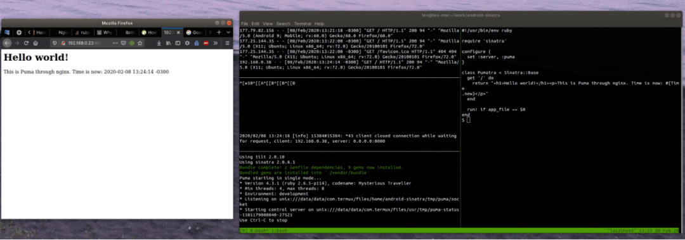Open tracking protection shield in address bar
This screenshot has height=240, width=685.
(x=55, y=43)
